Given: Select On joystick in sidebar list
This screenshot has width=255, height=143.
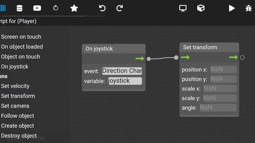Looking at the screenshot, I should pos(15,67).
